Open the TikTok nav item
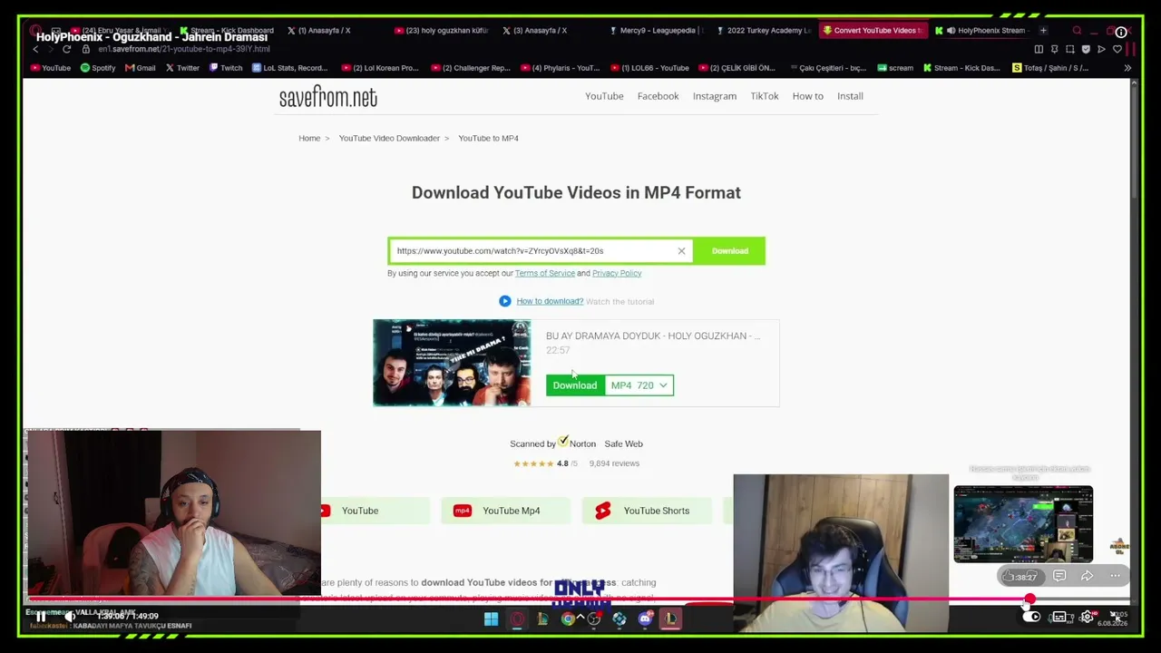Screen dimensions: 1161x653 [x=765, y=96]
